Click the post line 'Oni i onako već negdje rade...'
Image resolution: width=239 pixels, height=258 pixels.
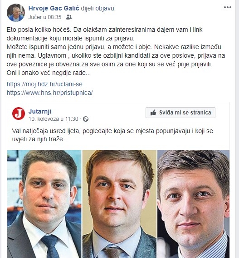click(49, 73)
